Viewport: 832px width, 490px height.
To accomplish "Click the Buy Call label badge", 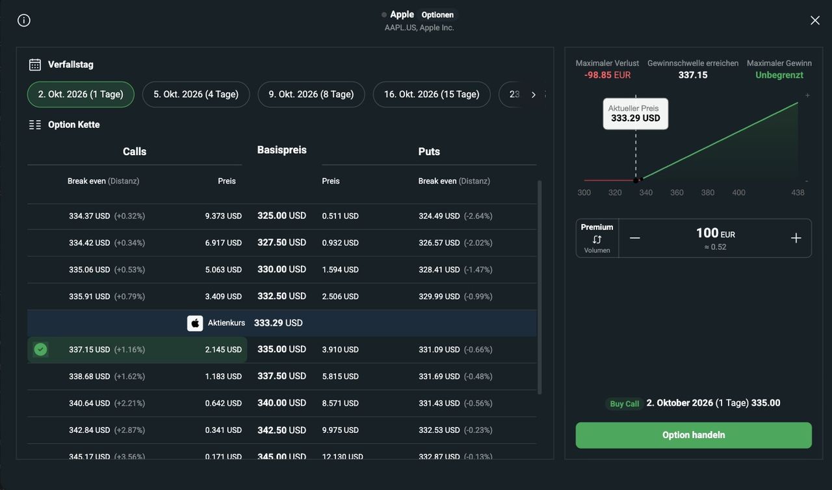I will (625, 404).
